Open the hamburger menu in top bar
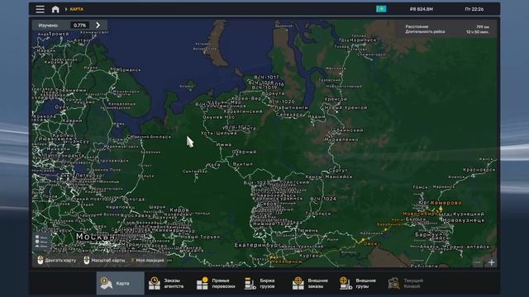Image resolution: width=529 pixels, height=297 pixels. point(41,9)
